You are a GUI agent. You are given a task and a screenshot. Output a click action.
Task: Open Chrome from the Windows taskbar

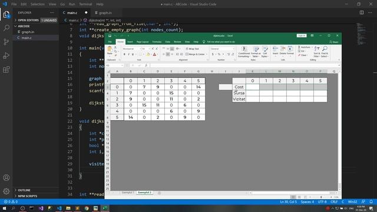pyautogui.click(x=87, y=208)
